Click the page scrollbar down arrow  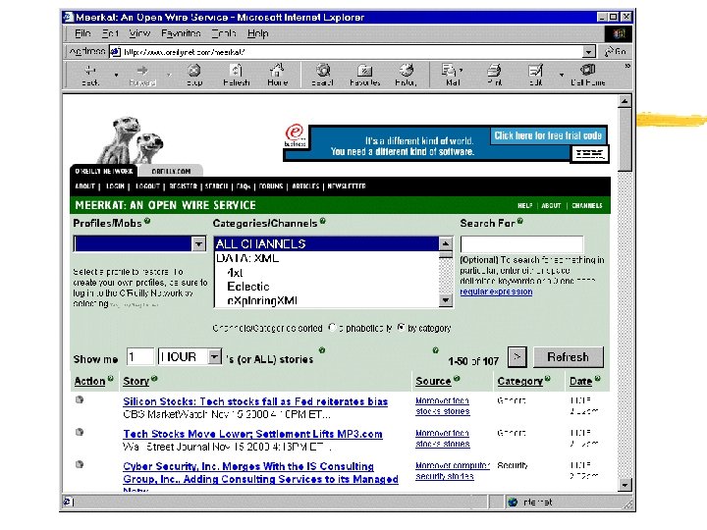[625, 485]
